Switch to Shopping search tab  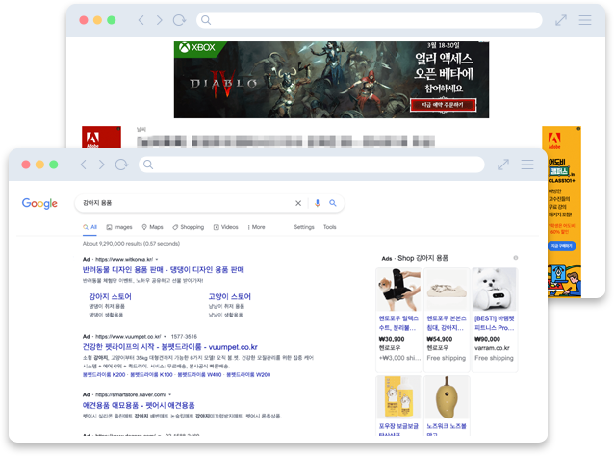click(x=189, y=227)
